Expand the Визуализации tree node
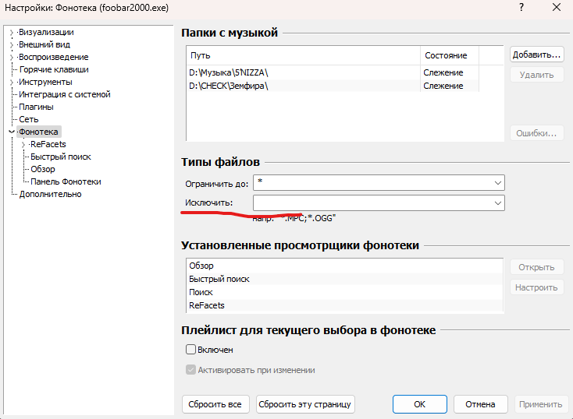The height and width of the screenshot is (419, 573). click(11, 32)
